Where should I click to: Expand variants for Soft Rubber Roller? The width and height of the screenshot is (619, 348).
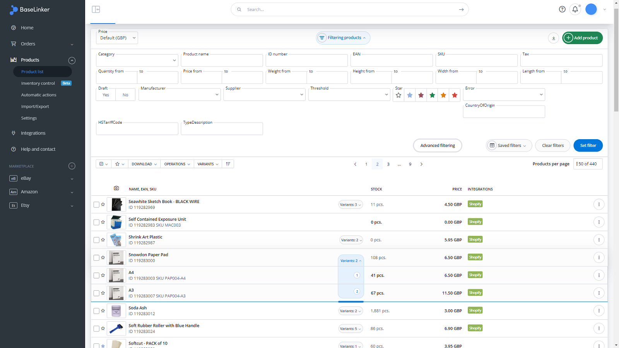pos(351,329)
